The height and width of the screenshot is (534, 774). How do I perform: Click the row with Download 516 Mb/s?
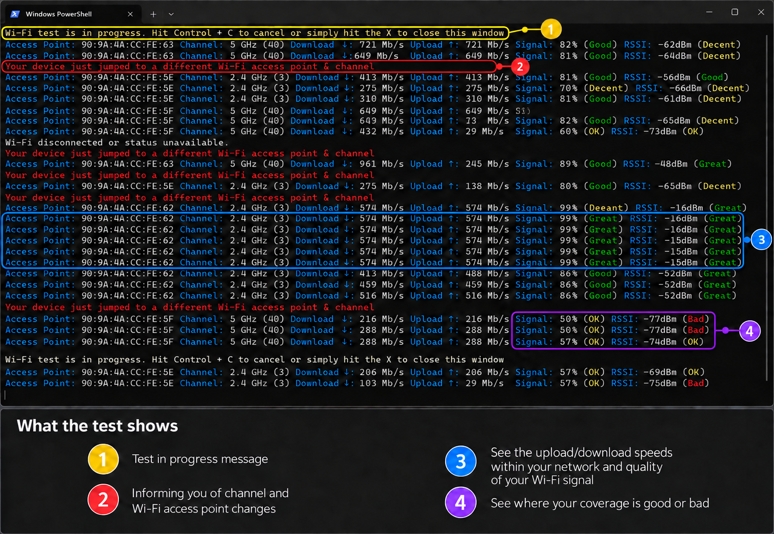(371, 296)
